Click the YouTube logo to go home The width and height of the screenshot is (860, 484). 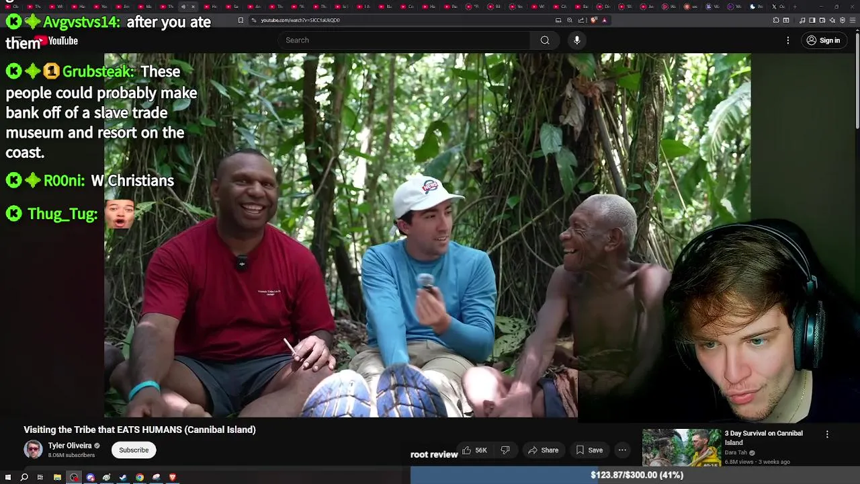coord(56,41)
